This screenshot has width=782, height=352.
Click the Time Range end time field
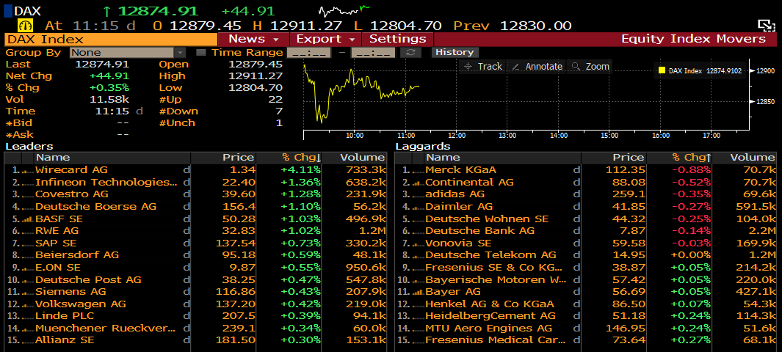(x=373, y=52)
